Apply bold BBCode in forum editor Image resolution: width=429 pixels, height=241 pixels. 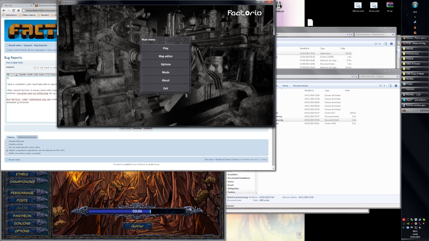pos(8,75)
